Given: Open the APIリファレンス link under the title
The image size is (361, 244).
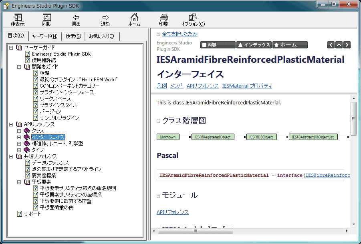Looking at the screenshot, I should [203, 86].
